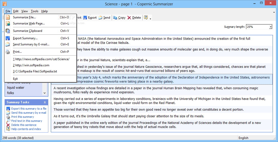This screenshot has width=278, height=142.
Task: Click the English language status indicator
Action: coord(243,138)
